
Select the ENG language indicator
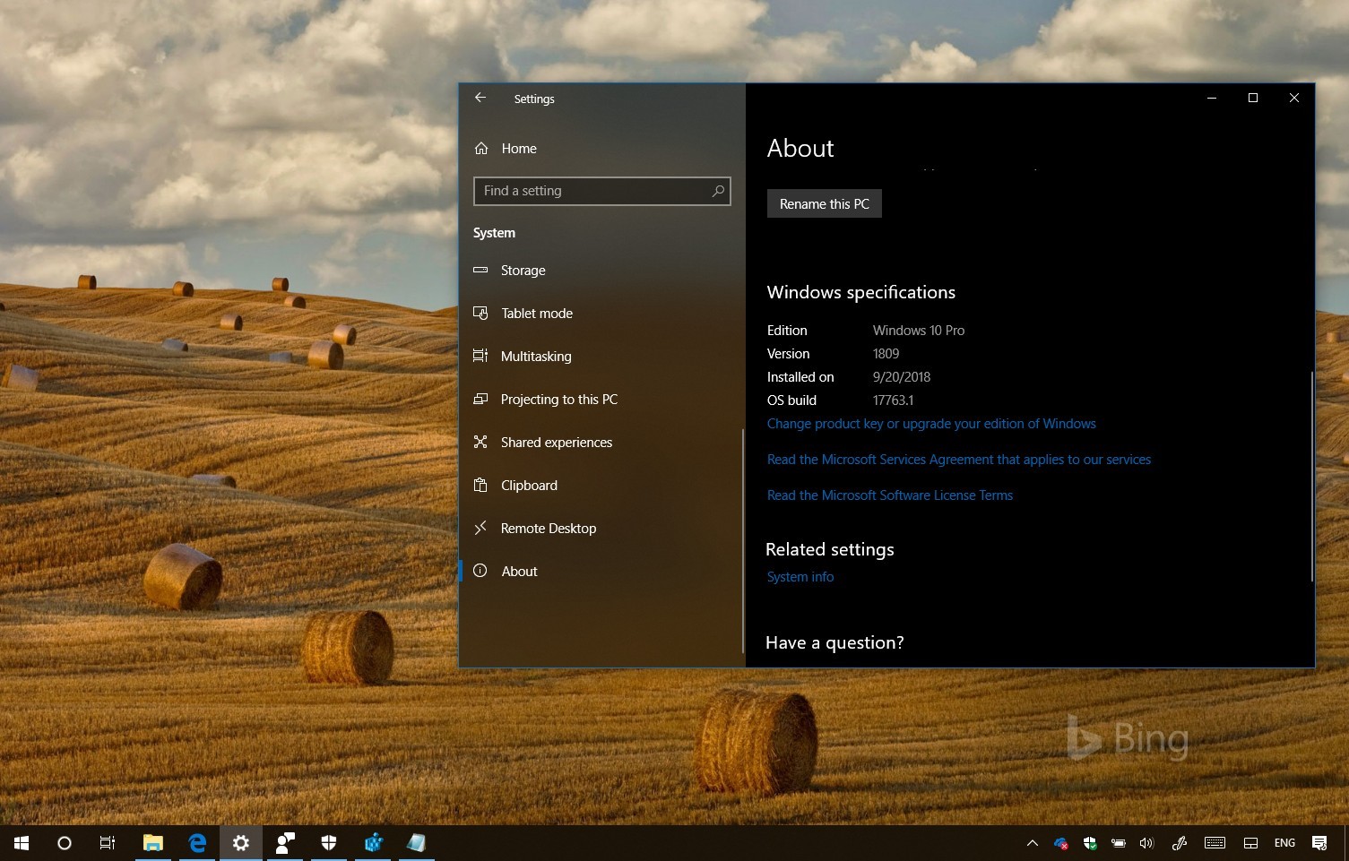(x=1284, y=843)
